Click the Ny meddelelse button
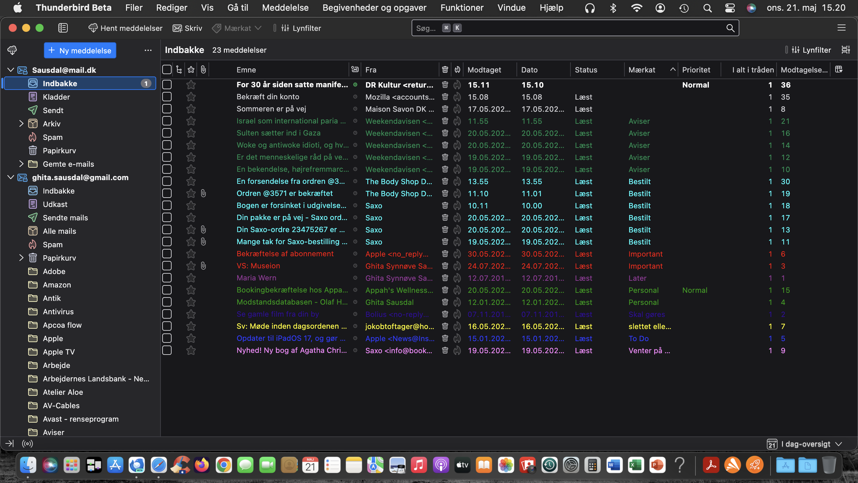 [x=80, y=50]
